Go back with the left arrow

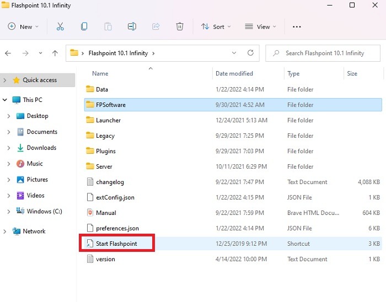point(8,53)
